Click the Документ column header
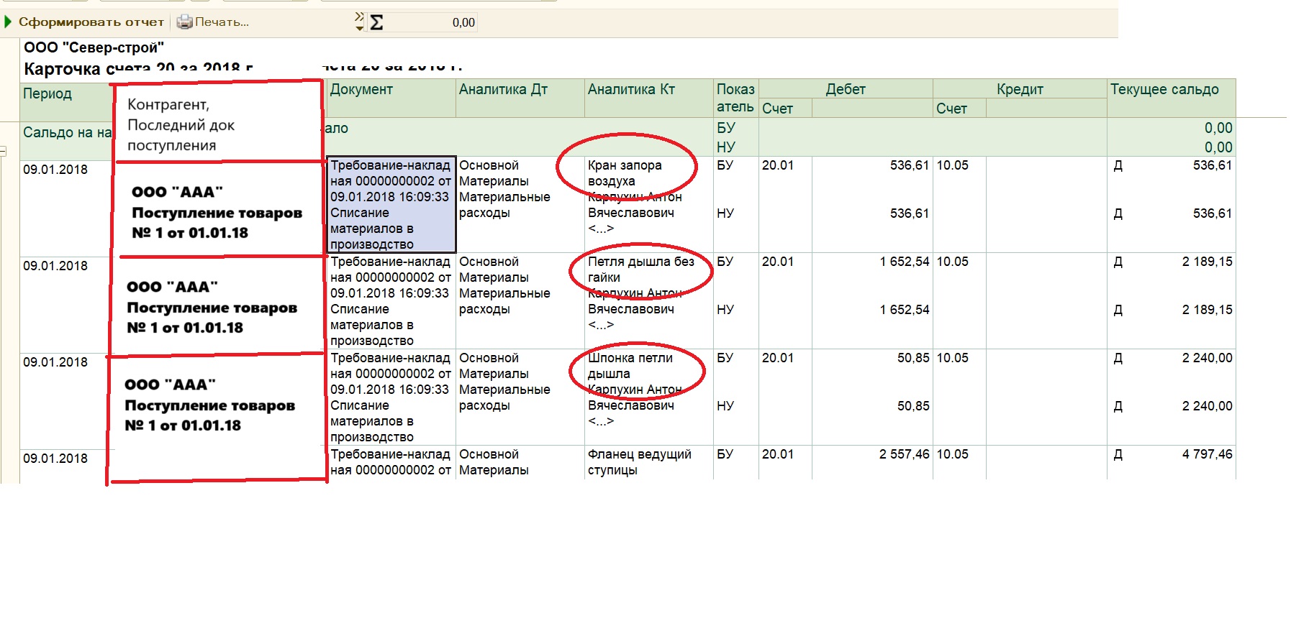The width and height of the screenshot is (1309, 644). pos(361,90)
